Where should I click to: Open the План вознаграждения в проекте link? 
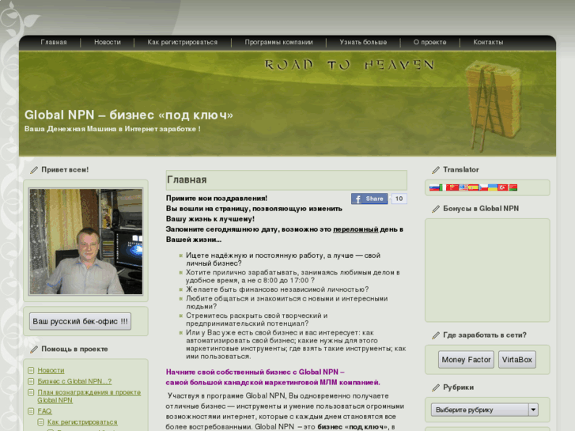[89, 396]
